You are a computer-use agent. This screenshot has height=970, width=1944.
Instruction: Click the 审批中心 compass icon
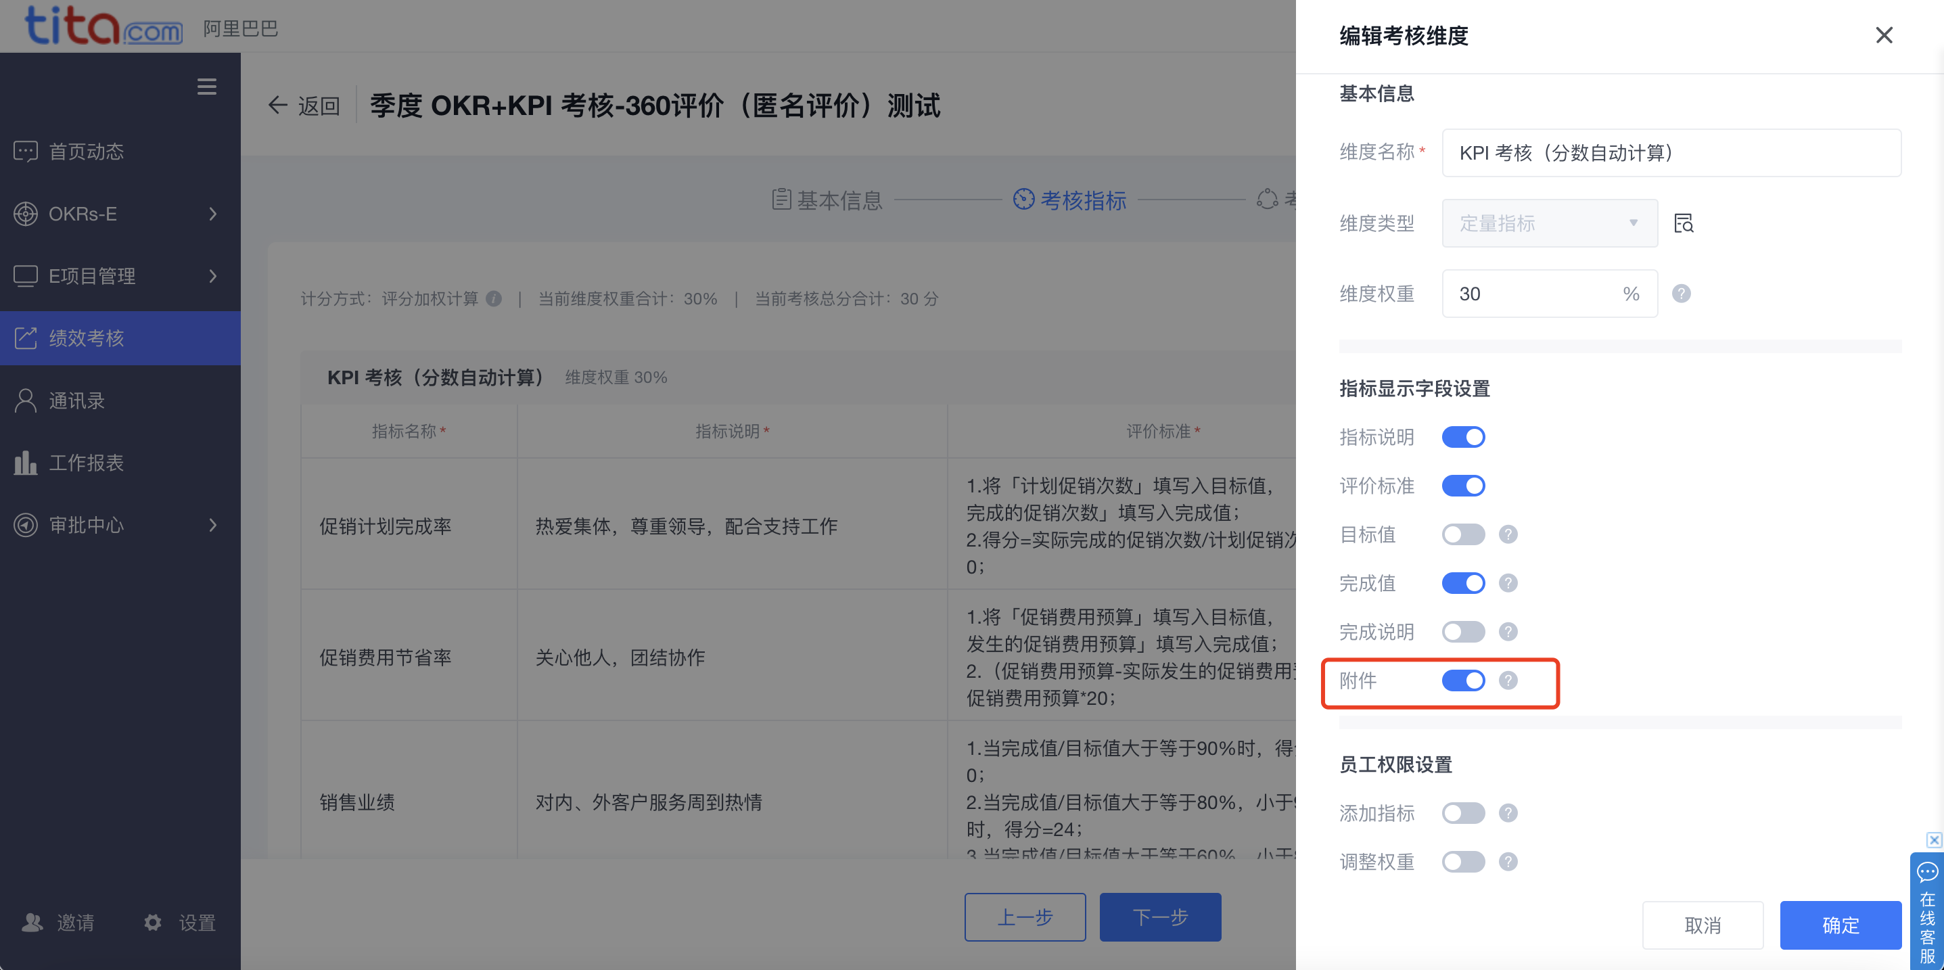tap(26, 525)
